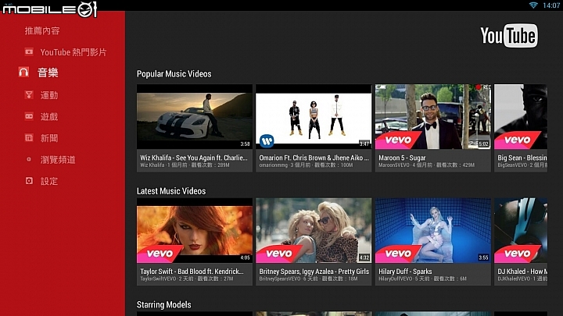The height and width of the screenshot is (316, 563).
Task: Play Hilary Duff Sparks thumbnail
Action: pyautogui.click(x=433, y=230)
